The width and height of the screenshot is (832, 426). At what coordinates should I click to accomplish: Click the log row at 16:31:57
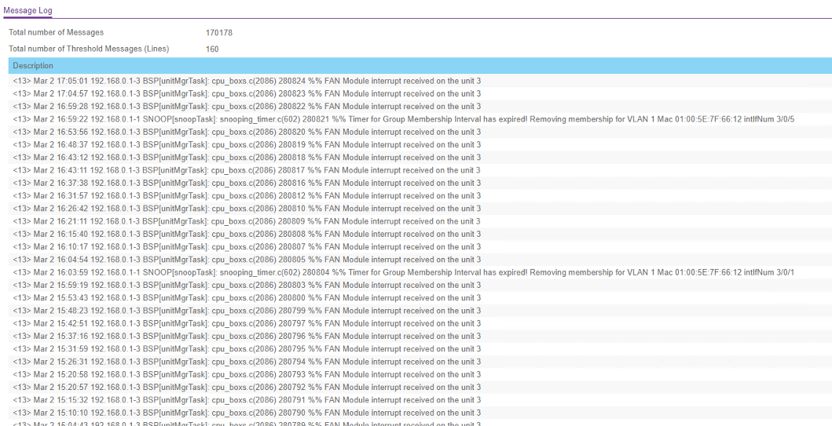pos(247,195)
